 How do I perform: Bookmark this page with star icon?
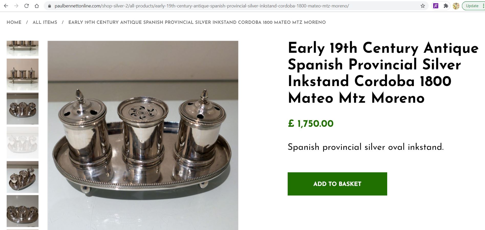pos(423,6)
